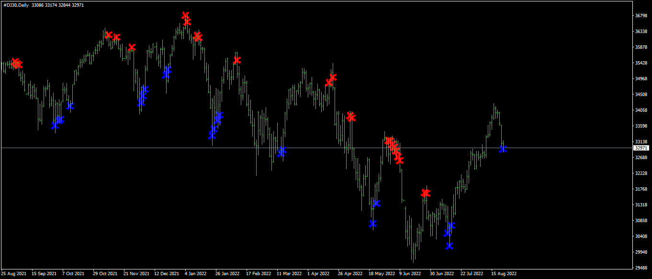Click the 11 Mar 2022 date label
Viewport: 652px width, 279px height.
point(289,274)
